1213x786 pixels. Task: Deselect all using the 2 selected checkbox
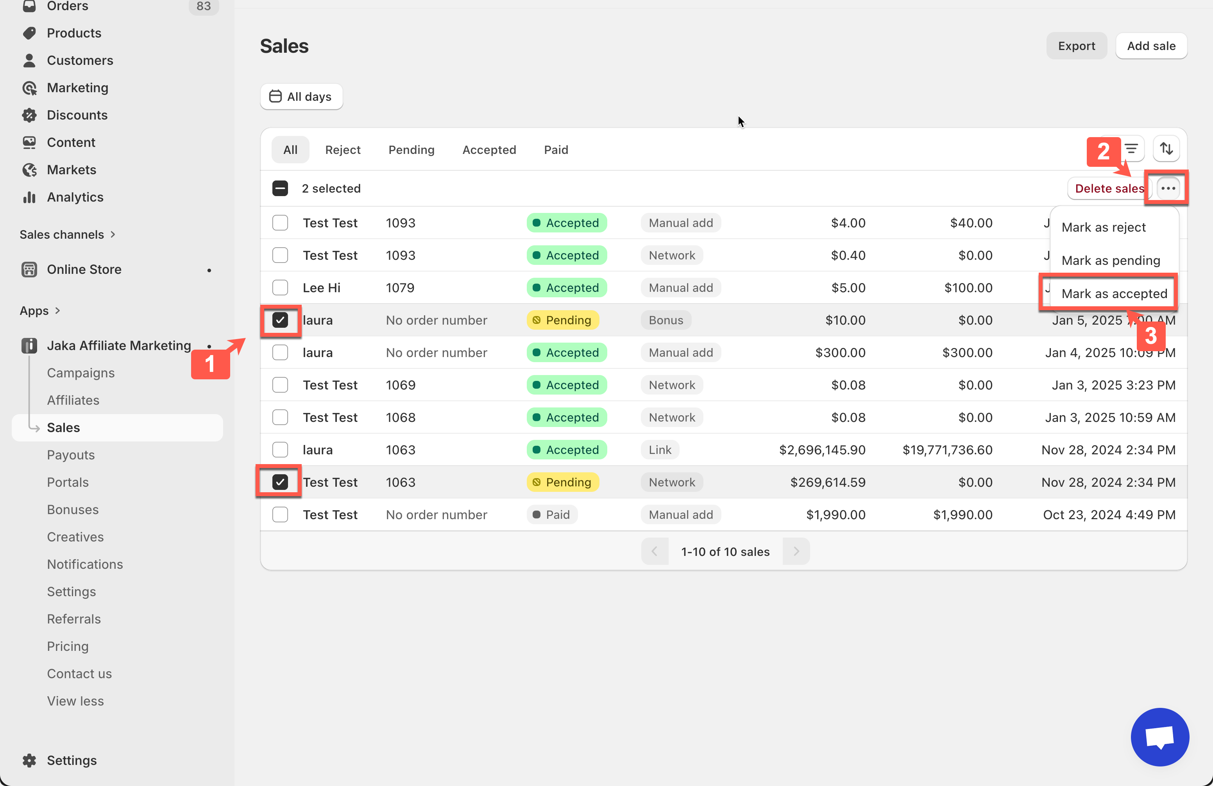tap(280, 188)
